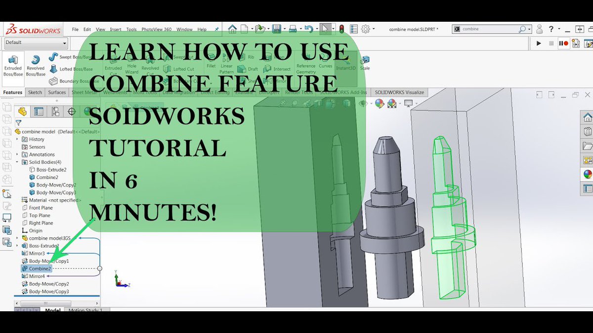Play the macro with the play button
The width and height of the screenshot is (593, 333).
(539, 43)
